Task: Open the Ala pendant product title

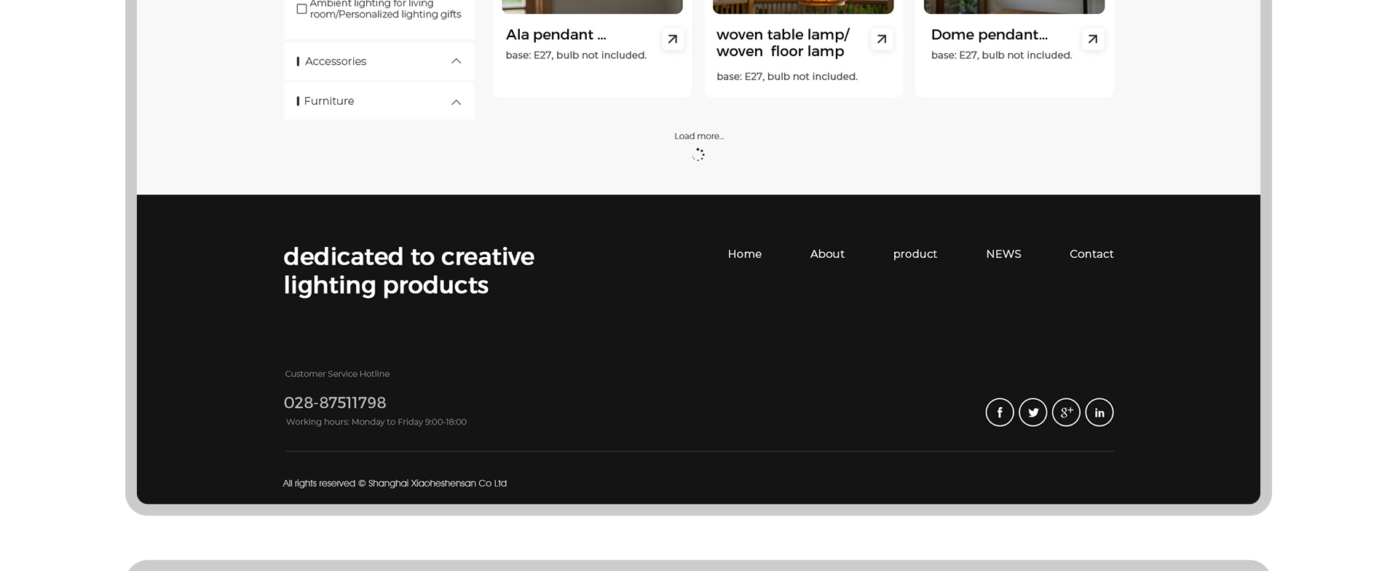Action: click(x=556, y=35)
